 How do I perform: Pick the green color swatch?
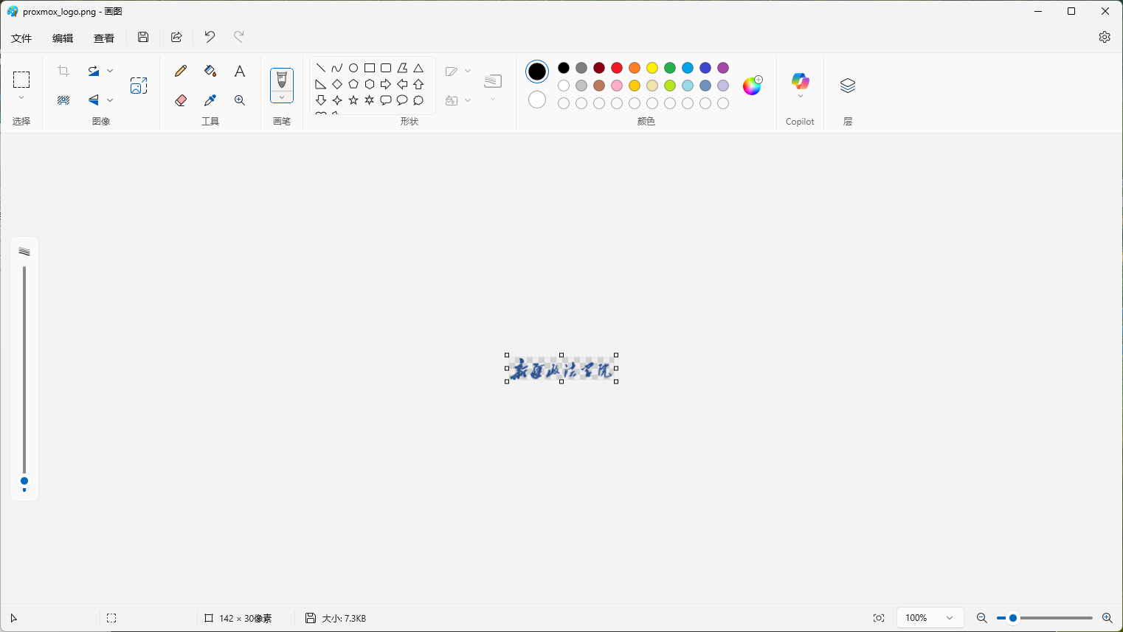pyautogui.click(x=670, y=68)
